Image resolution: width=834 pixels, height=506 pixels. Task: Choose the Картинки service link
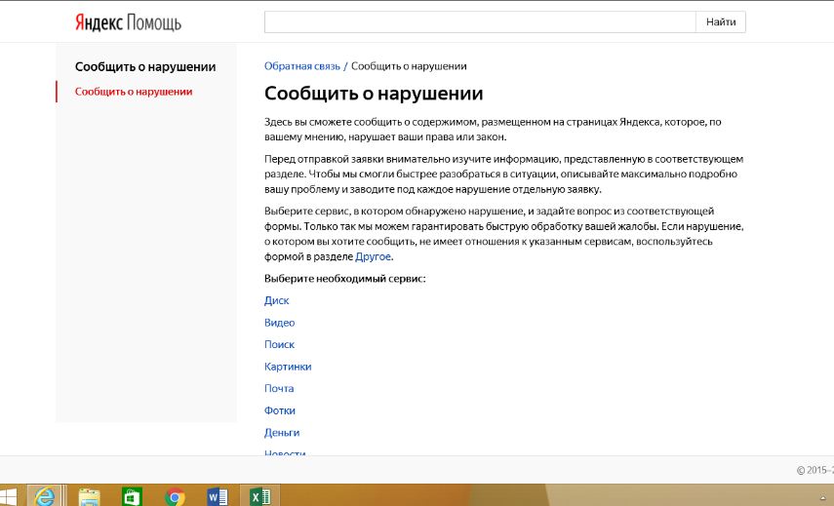tap(288, 367)
